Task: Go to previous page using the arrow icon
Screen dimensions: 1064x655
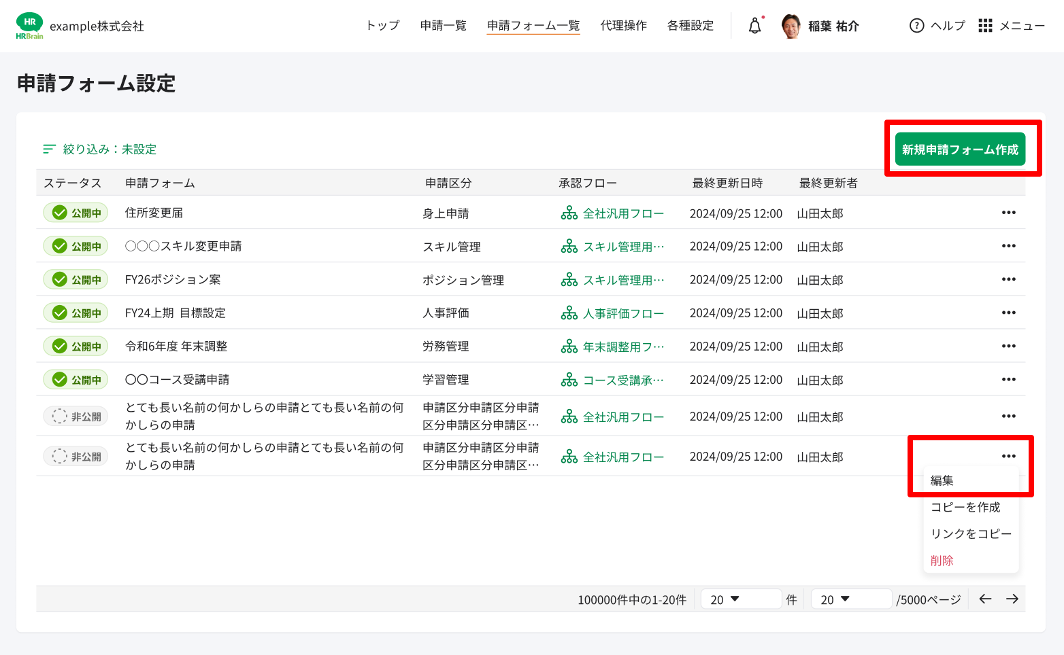Action: coord(985,599)
